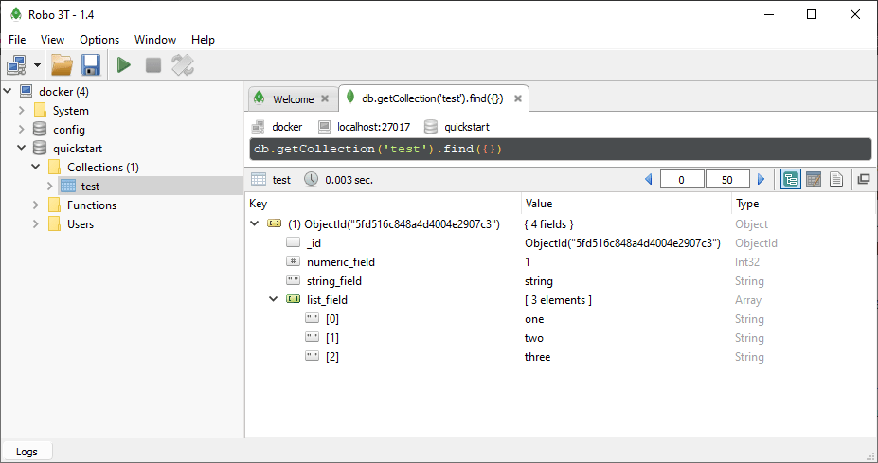Open the Logs panel button
Viewport: 878px width, 463px height.
(x=27, y=452)
